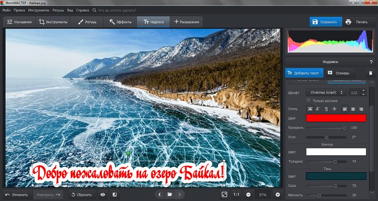Adjust the Угол angle slider
378x201 pixels.
[326, 137]
